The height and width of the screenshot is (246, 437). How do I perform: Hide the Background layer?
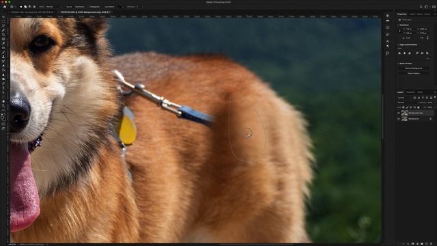(x=399, y=119)
